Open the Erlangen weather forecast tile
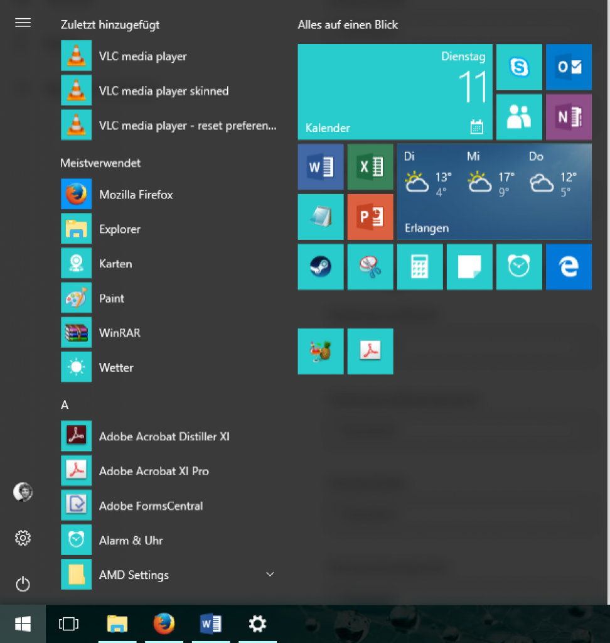 click(495, 192)
